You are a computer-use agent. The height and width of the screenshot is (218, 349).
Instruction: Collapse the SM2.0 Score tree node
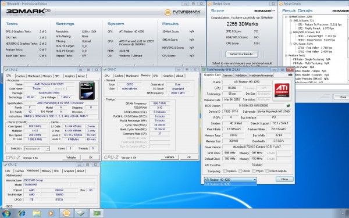coord(291,20)
